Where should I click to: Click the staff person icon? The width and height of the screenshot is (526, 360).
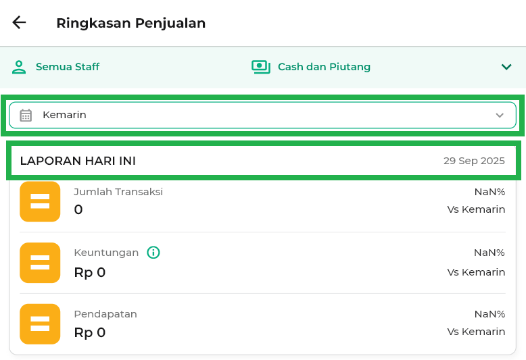(x=19, y=67)
